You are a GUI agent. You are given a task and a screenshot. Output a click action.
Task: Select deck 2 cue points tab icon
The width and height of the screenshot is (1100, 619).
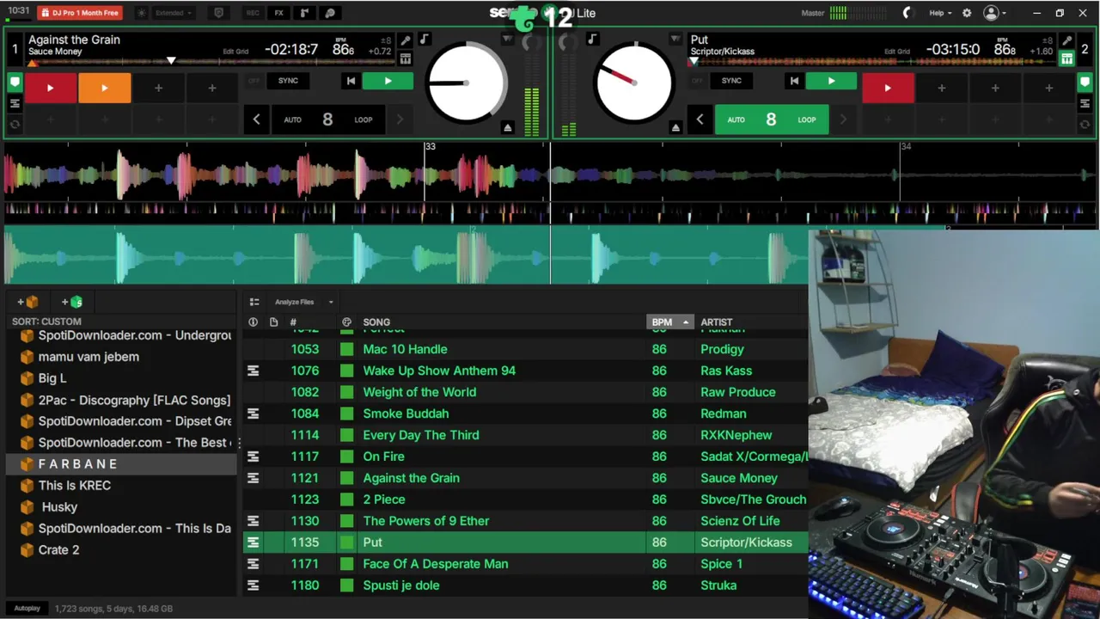tap(1085, 83)
